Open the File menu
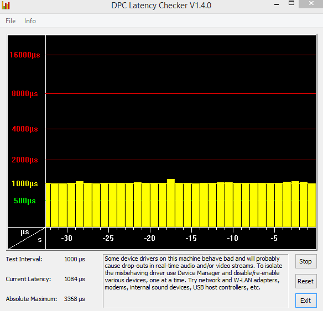Image resolution: width=323 pixels, height=311 pixels. [11, 21]
